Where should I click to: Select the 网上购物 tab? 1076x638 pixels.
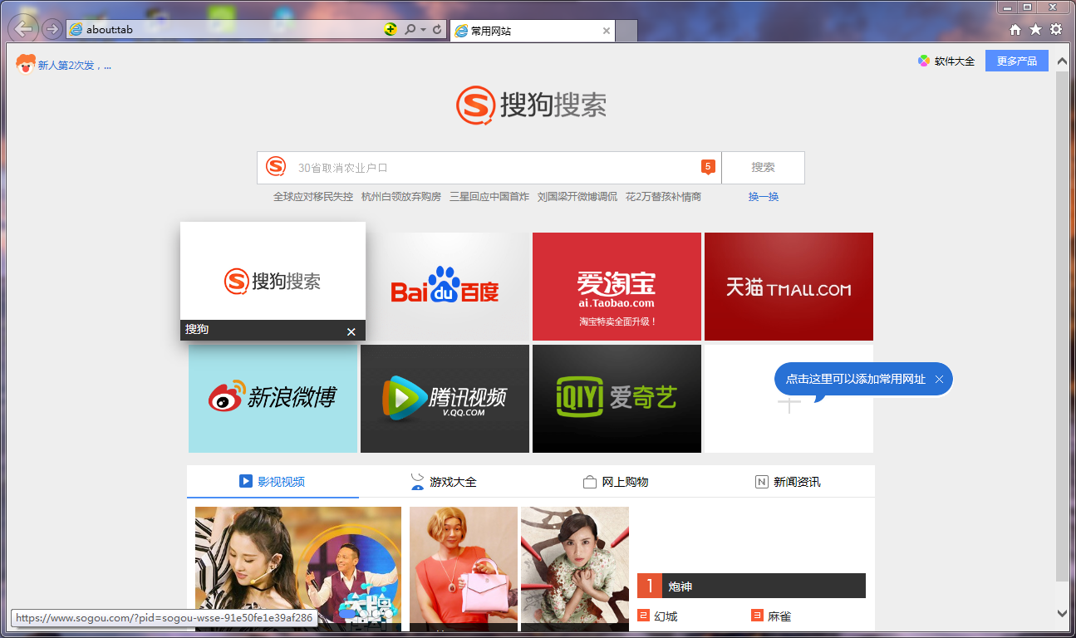point(616,482)
